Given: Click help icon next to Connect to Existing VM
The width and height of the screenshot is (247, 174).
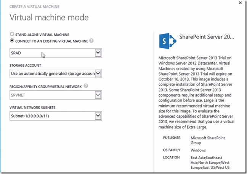Looking at the screenshot, I should coord(91,41).
